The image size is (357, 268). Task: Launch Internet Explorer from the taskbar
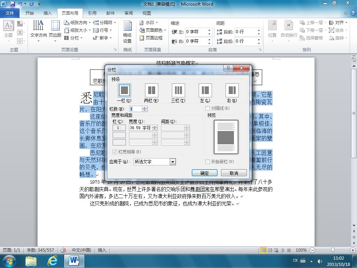coord(52,261)
